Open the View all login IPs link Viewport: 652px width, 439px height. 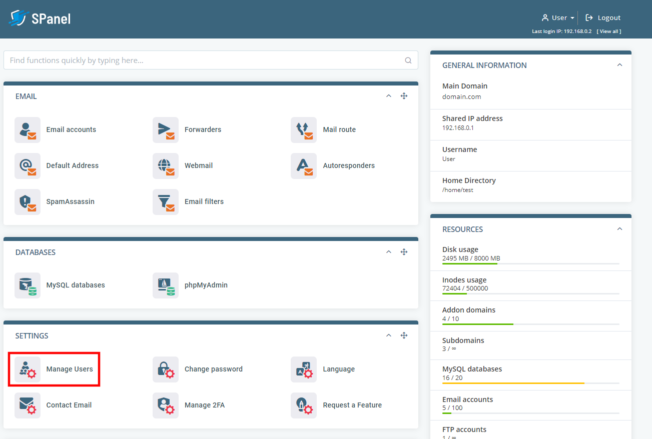[609, 31]
